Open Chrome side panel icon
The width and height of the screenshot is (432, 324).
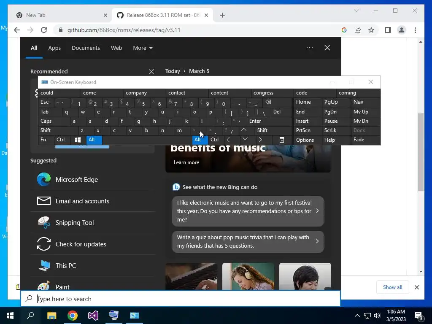388,30
